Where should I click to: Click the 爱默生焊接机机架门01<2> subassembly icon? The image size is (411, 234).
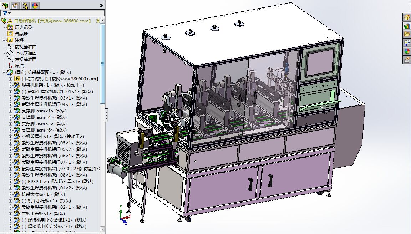pyautogui.click(x=17, y=188)
